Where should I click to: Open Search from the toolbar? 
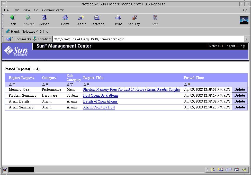[x=81, y=17]
